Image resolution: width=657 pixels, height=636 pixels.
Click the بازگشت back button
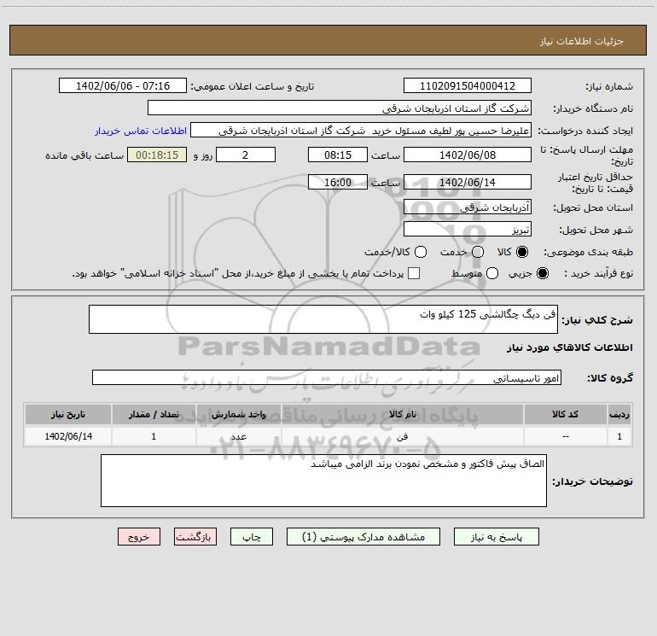(x=195, y=537)
